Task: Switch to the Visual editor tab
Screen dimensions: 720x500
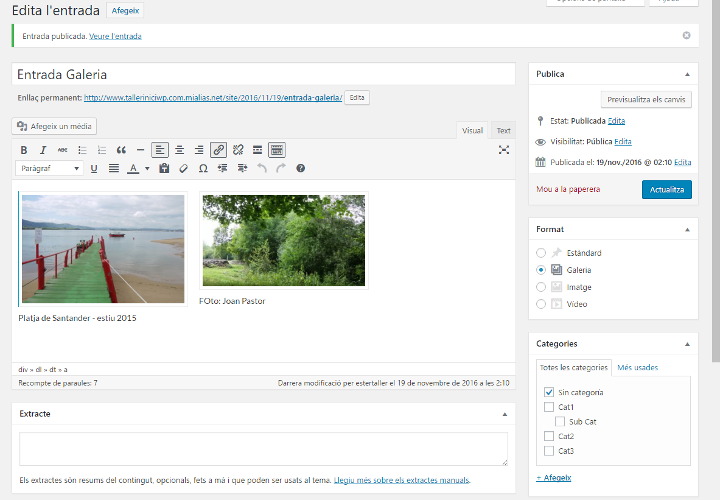Action: [472, 130]
